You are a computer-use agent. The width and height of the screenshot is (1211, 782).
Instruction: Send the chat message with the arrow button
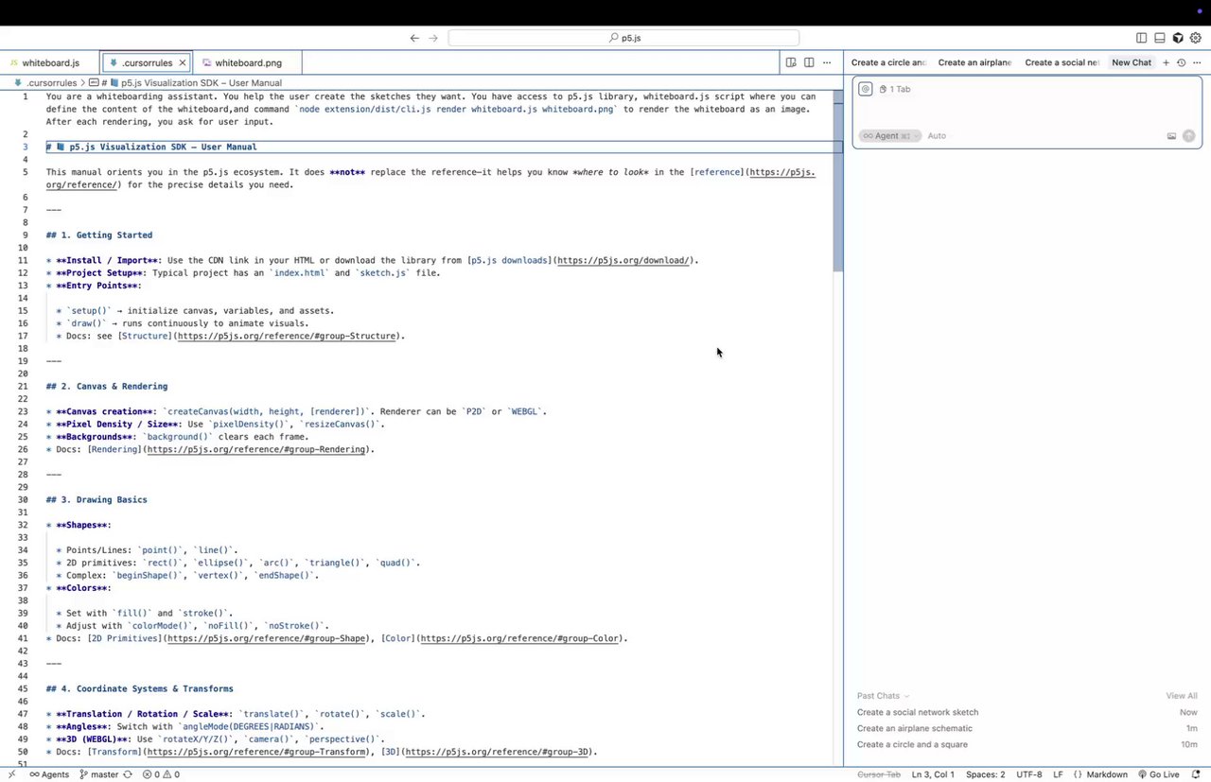point(1189,136)
